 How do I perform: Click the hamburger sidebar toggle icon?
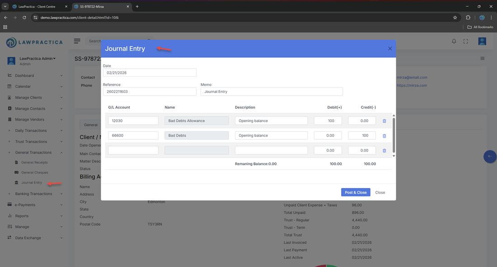pyautogui.click(x=77, y=41)
